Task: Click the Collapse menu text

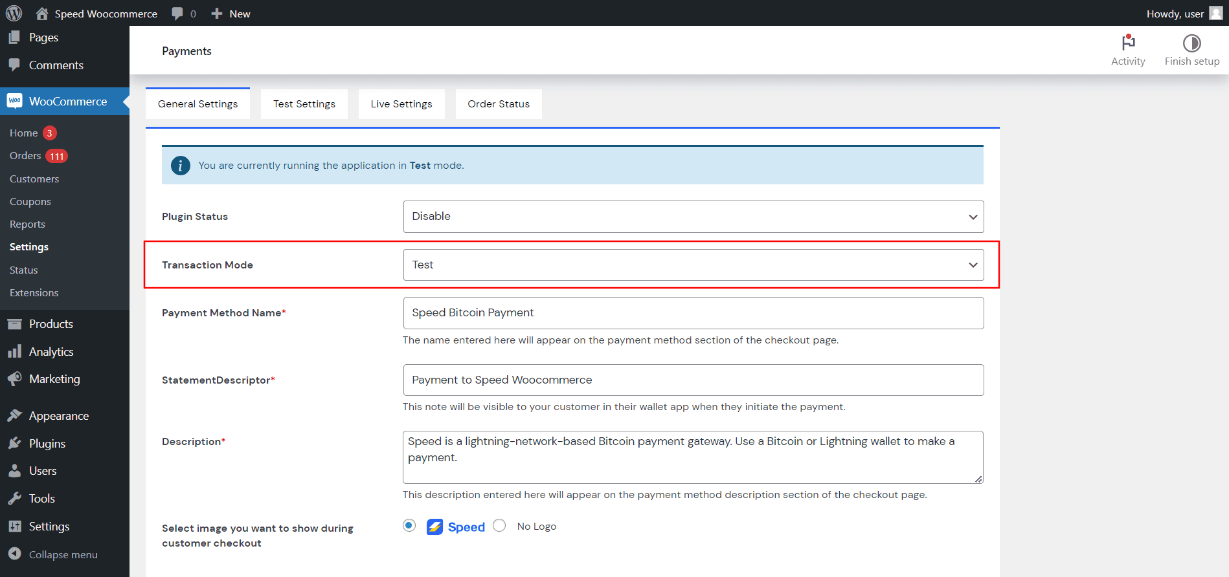Action: pyautogui.click(x=63, y=554)
